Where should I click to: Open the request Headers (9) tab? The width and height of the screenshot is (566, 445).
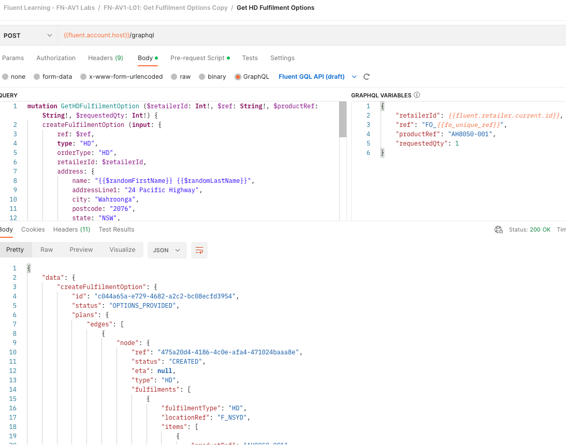point(106,58)
